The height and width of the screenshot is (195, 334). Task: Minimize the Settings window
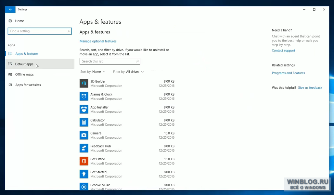304,10
